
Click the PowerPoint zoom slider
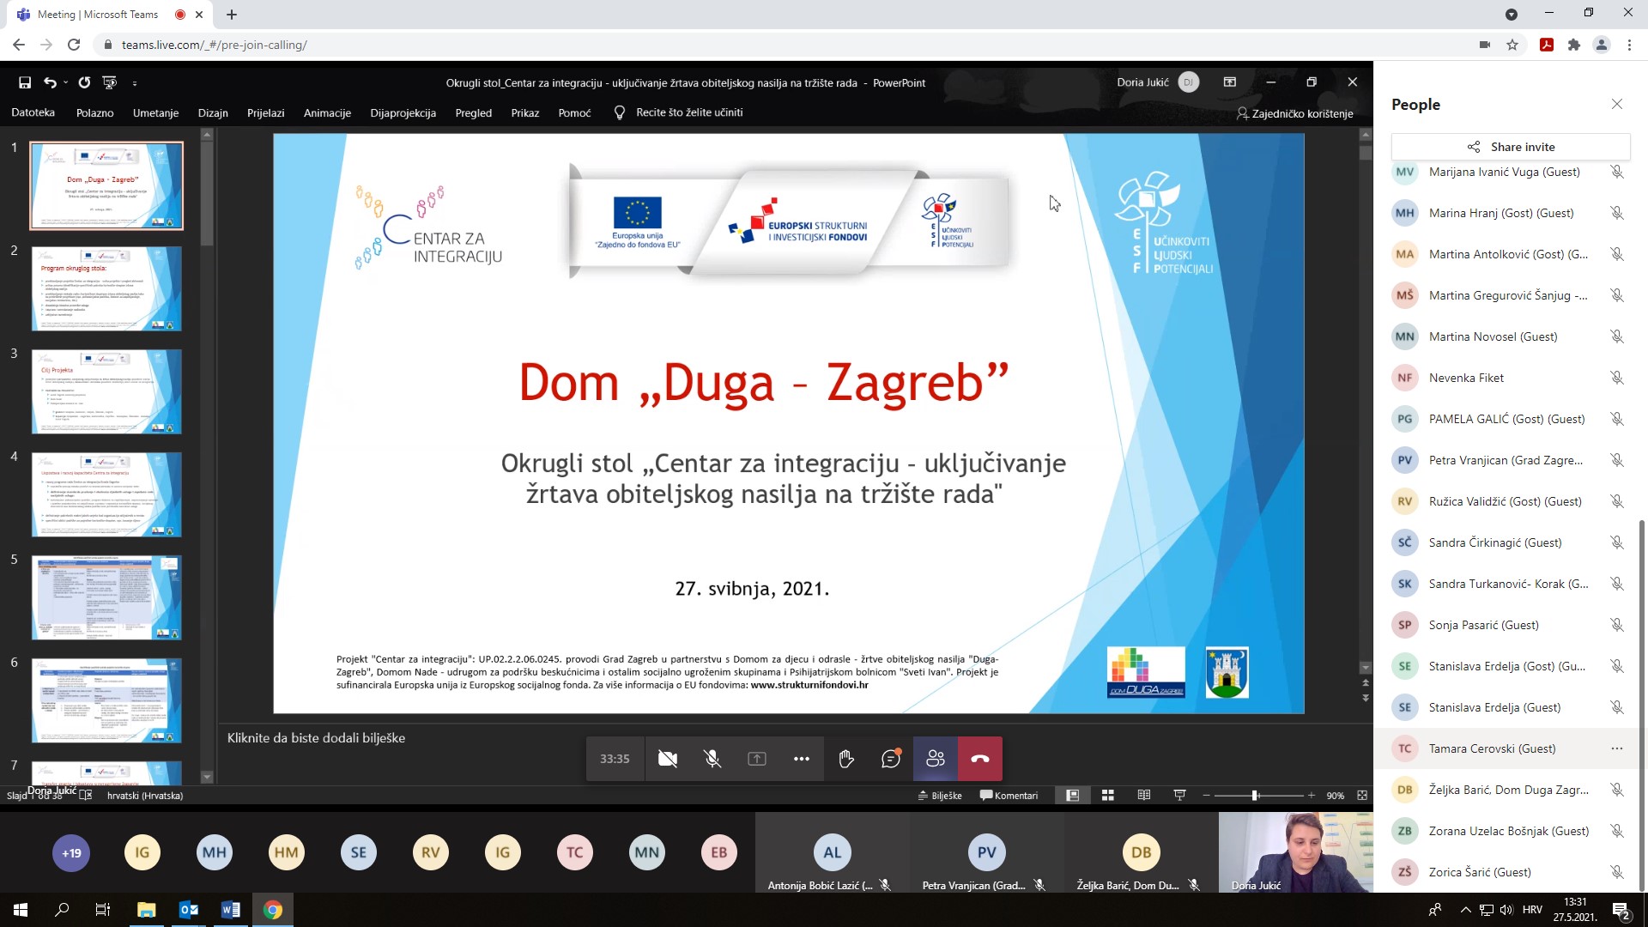click(x=1255, y=796)
